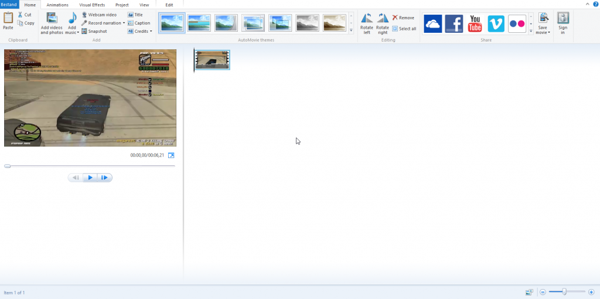Rotate the clip left
This screenshot has height=299, width=600.
point(367,23)
